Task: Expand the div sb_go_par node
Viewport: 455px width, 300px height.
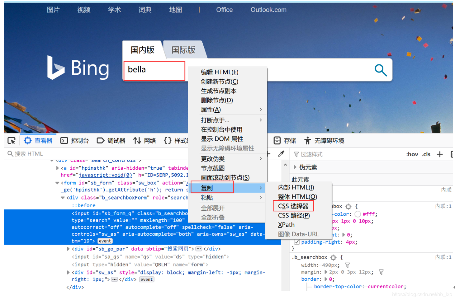Action: point(68,249)
